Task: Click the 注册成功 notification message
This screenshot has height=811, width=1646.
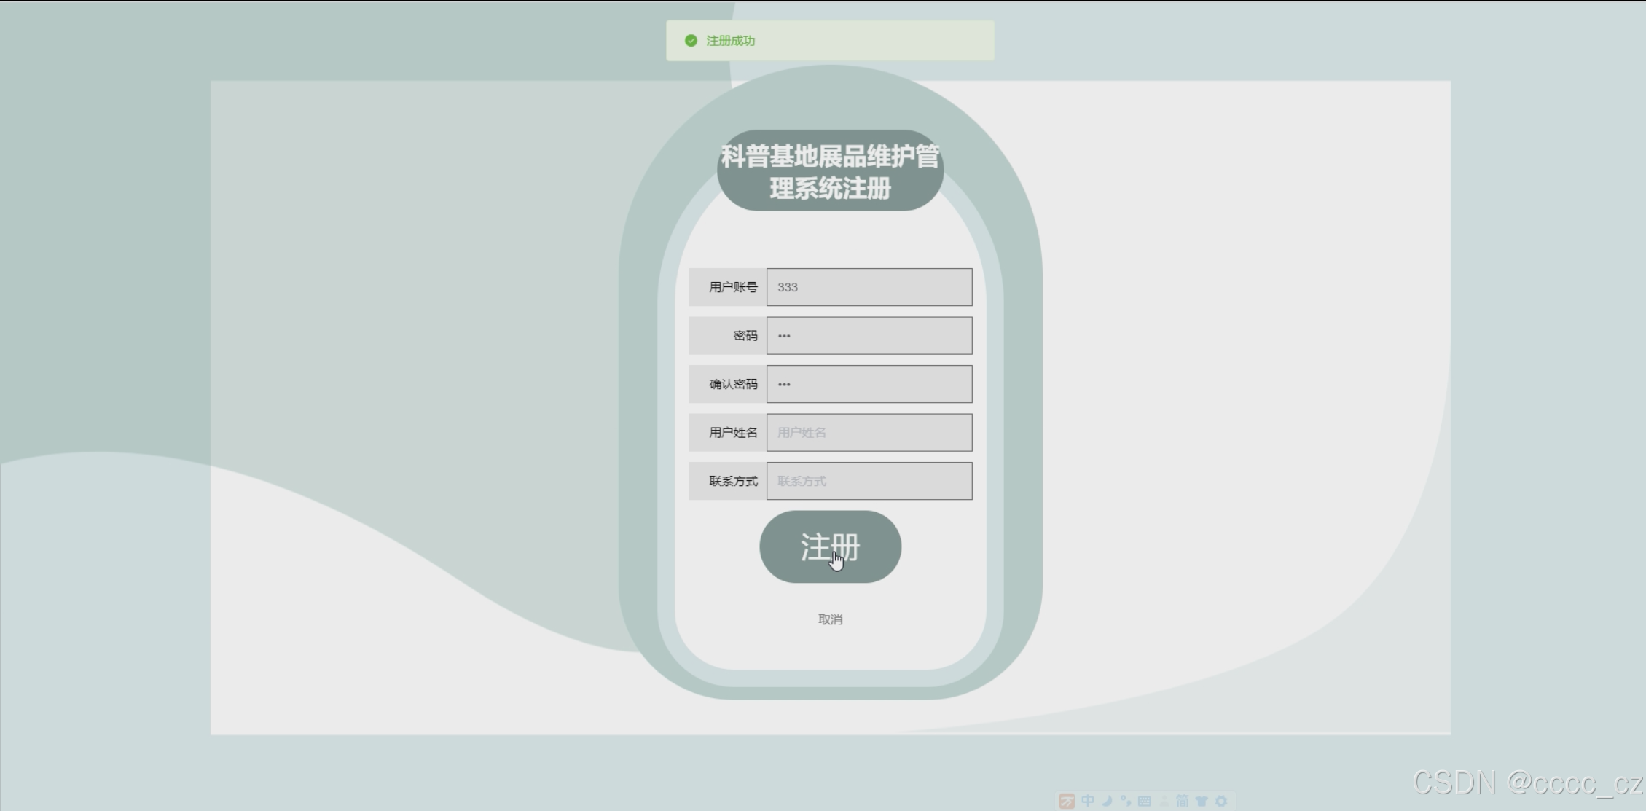Action: [731, 41]
